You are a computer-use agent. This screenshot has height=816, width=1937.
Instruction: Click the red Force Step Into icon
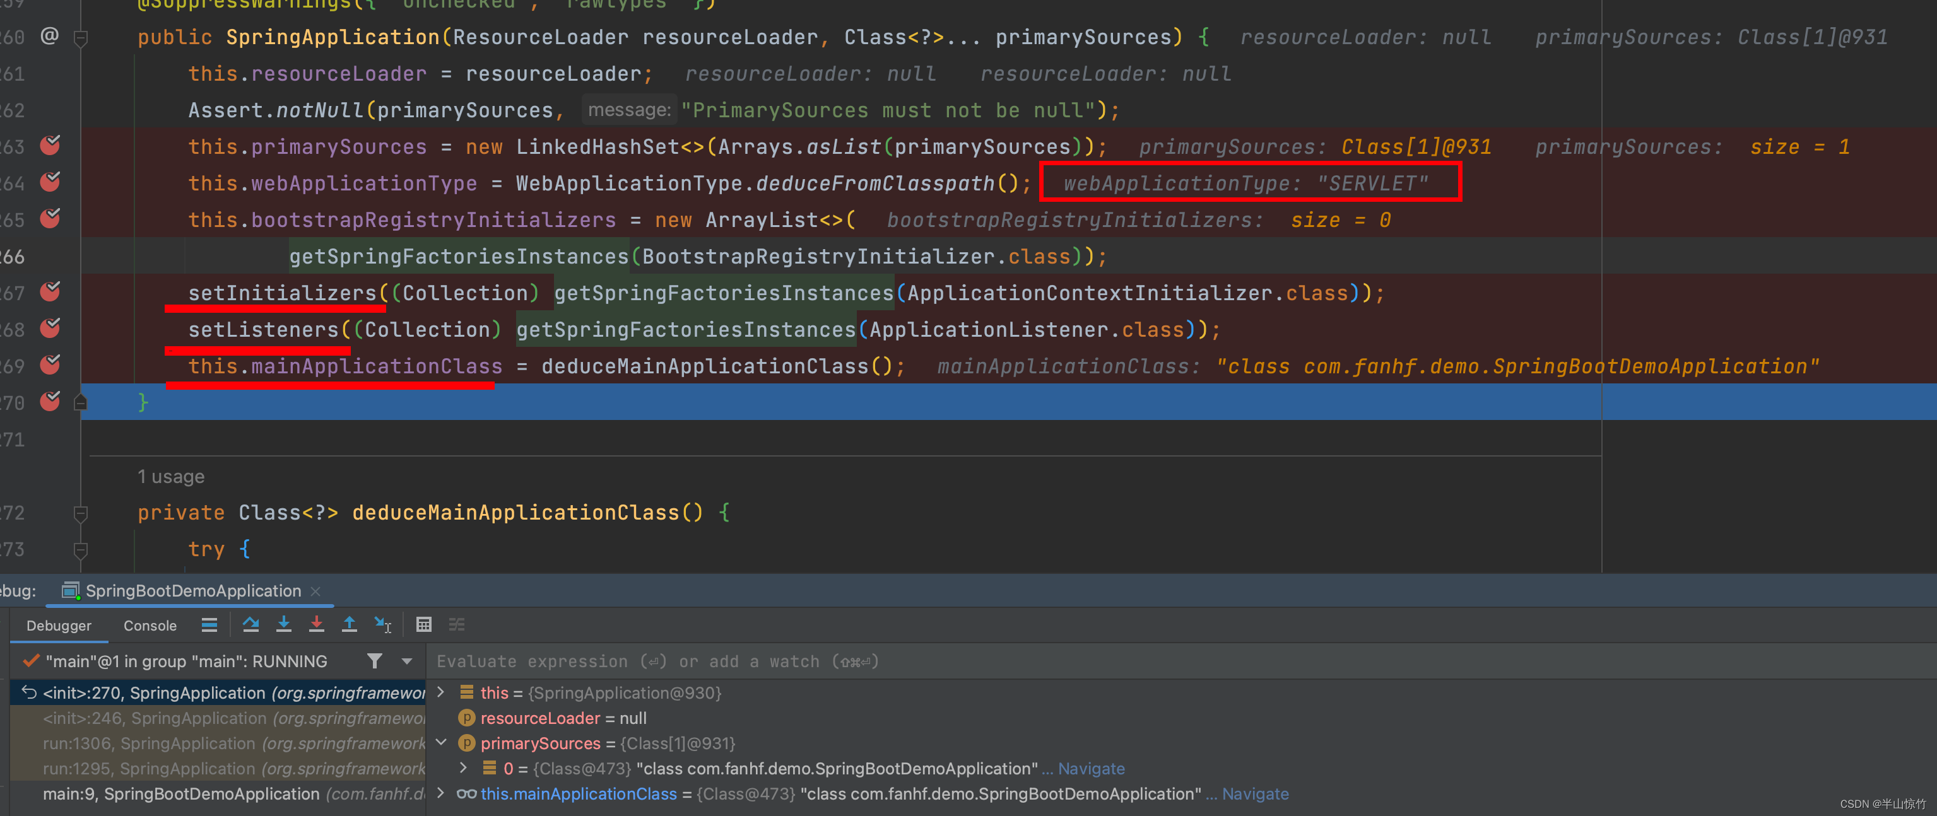pyautogui.click(x=317, y=624)
